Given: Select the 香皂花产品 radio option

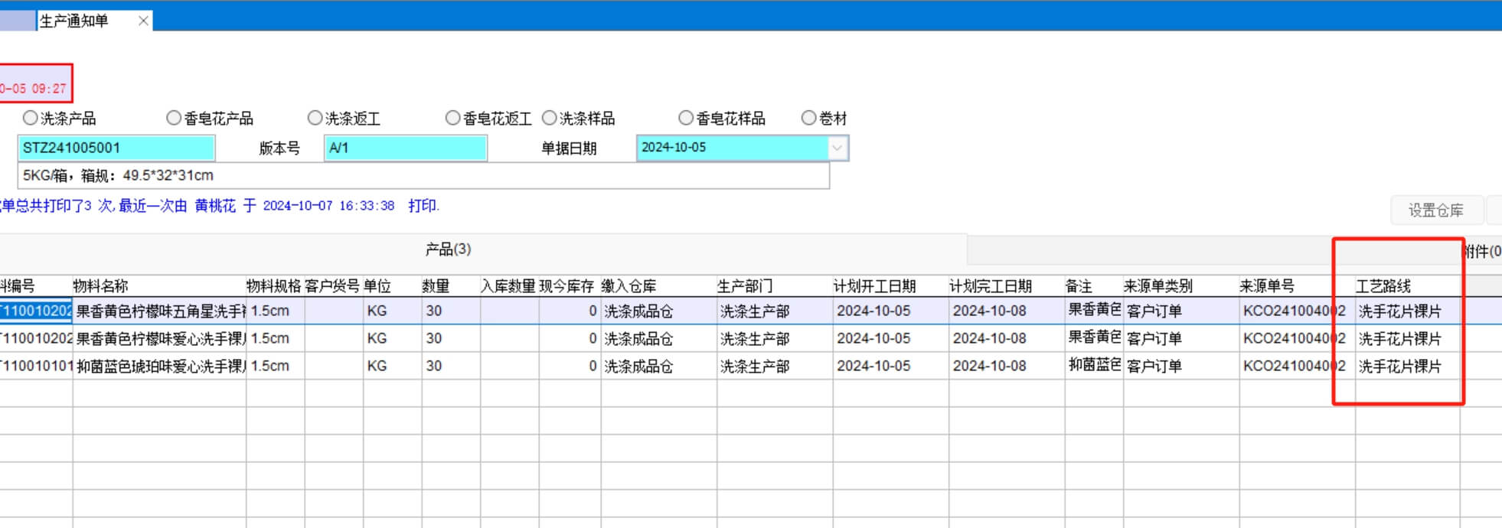Looking at the screenshot, I should coord(174,118).
